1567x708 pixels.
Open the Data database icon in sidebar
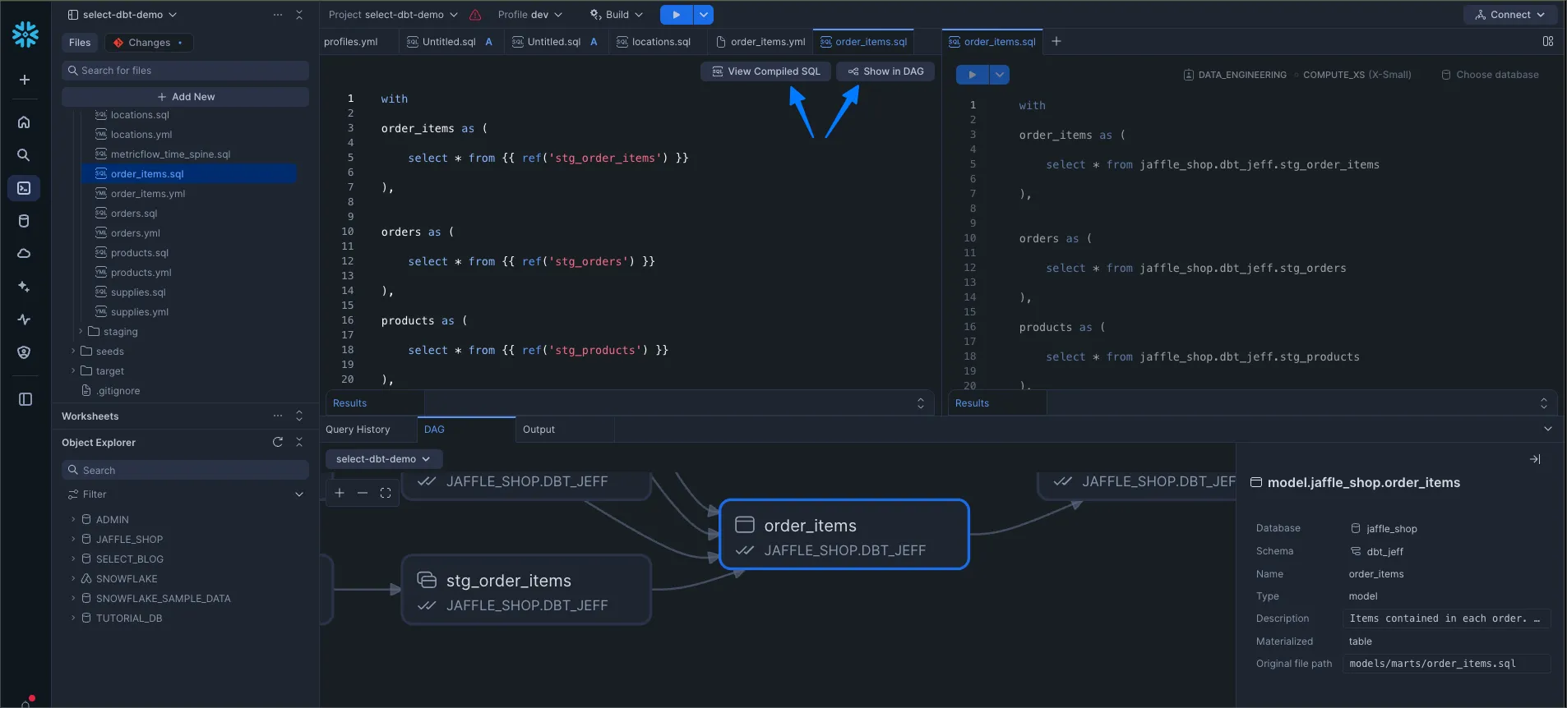point(24,221)
